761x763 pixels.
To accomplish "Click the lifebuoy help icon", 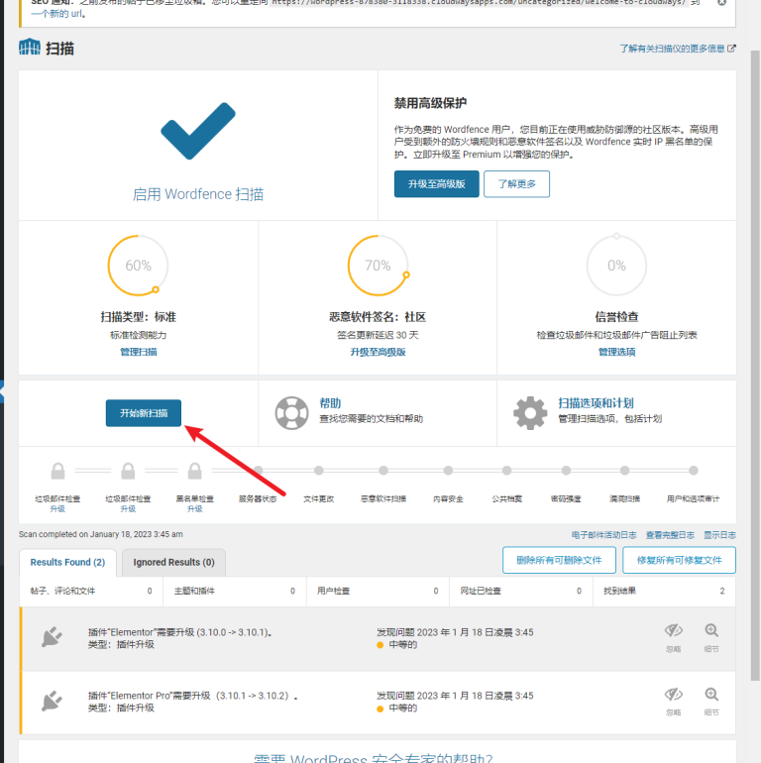I will [x=292, y=413].
